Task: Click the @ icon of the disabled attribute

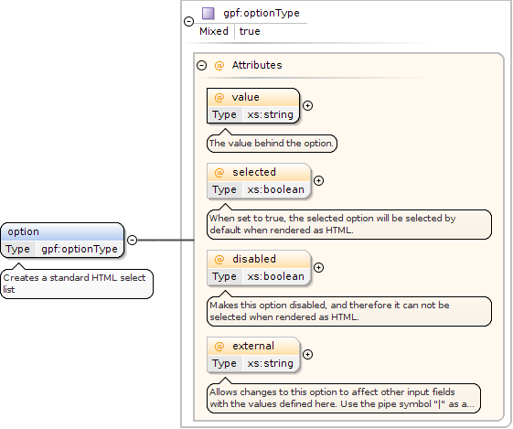Action: tap(219, 260)
